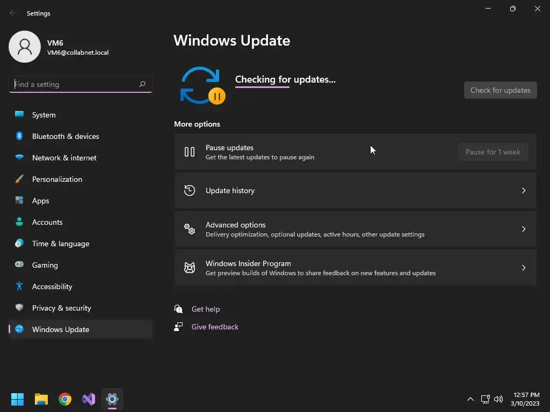Viewport: 550px width, 412px height.
Task: Click the Bluetooth icon in sidebar
Action: [19, 136]
